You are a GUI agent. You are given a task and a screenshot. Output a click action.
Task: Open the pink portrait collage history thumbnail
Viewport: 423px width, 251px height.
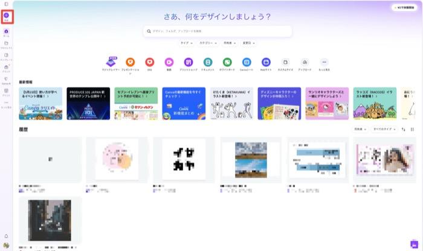point(385,160)
